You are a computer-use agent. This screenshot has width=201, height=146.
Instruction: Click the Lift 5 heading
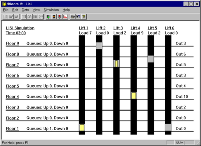(152, 28)
